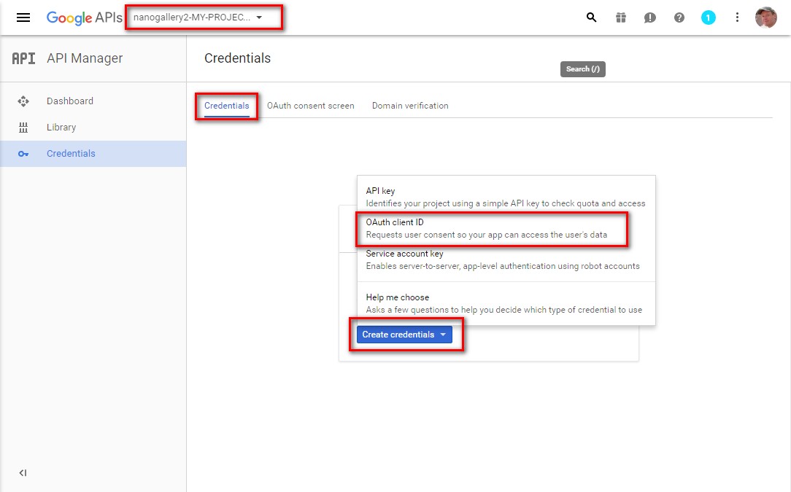Switch to the Domain verification tab
This screenshot has width=791, height=492.
[x=410, y=106]
